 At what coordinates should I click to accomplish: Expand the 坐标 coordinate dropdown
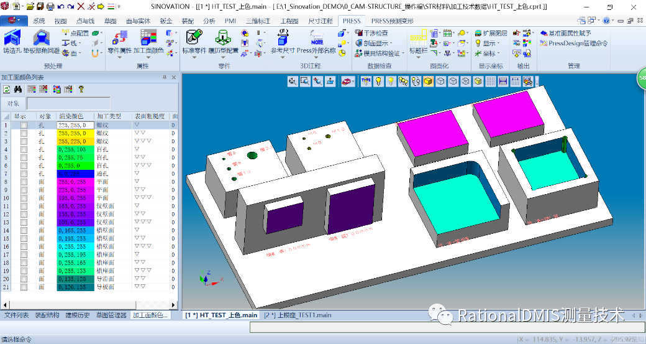click(x=498, y=53)
